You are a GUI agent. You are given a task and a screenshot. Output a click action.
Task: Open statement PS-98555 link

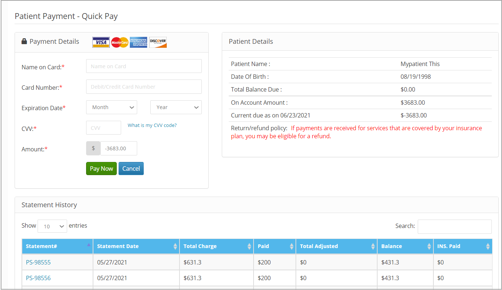pos(38,262)
